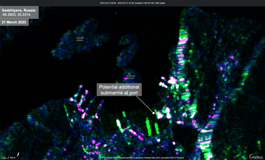Click the '21 March 2023' date label

click(14, 22)
